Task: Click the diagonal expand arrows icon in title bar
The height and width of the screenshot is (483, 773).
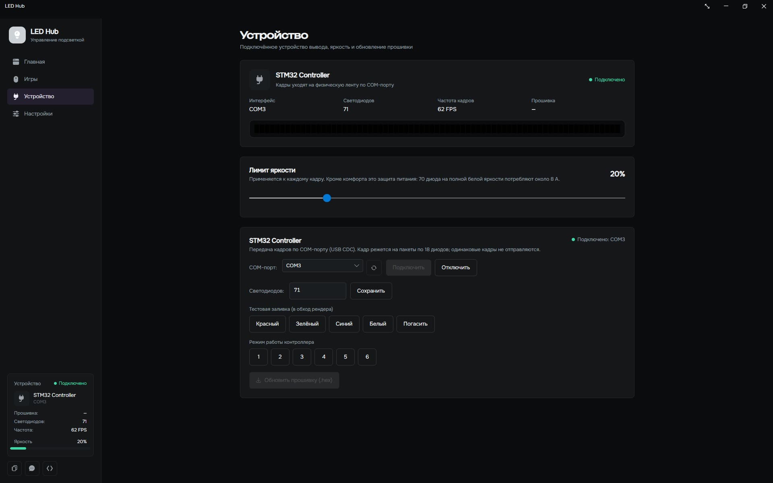Action: click(x=707, y=6)
